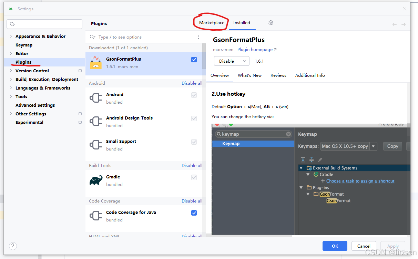This screenshot has width=418, height=259.
Task: Click the plugin search magnifier icon
Action: 93,37
